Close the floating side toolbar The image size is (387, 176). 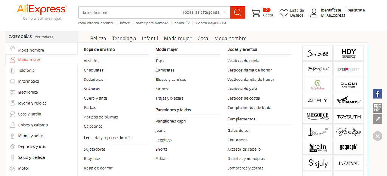tap(378, 136)
